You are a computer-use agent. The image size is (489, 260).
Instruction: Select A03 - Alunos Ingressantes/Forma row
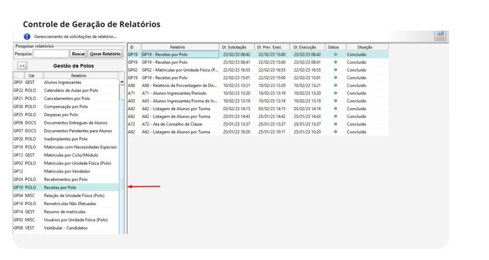[x=258, y=101]
